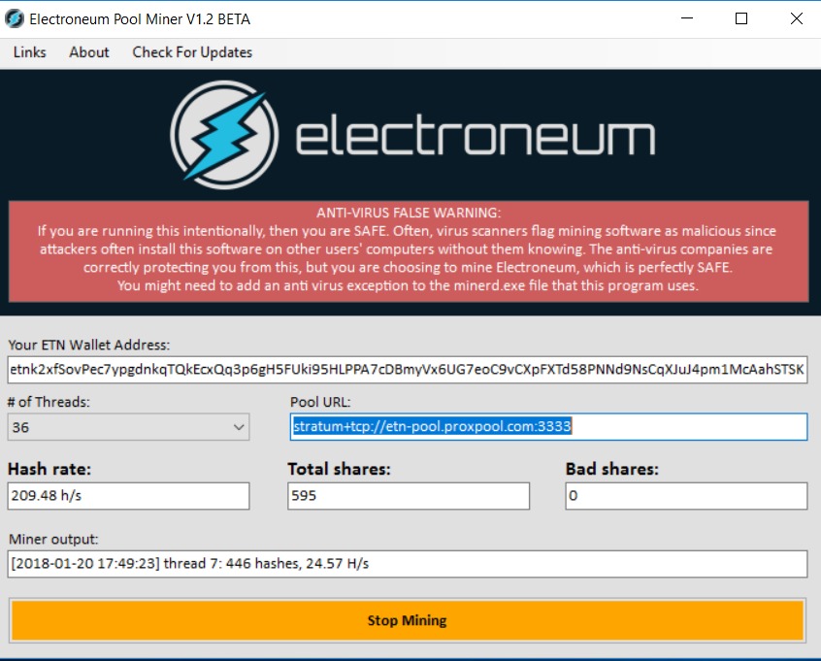Click the 'Bad shares:' label

pos(612,469)
